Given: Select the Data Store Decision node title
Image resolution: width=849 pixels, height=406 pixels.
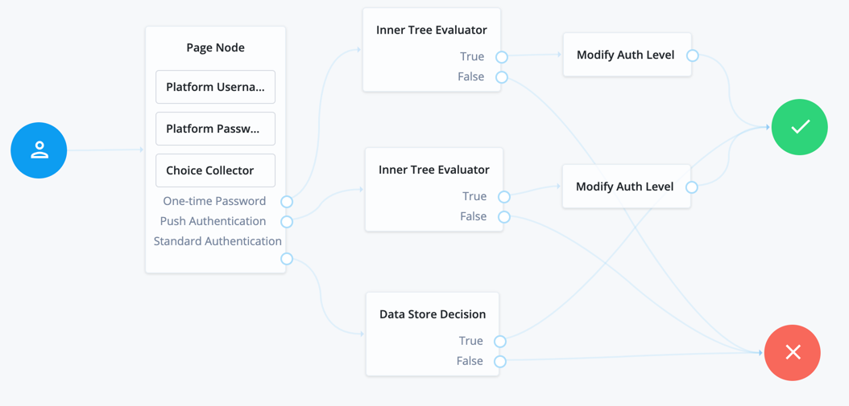Looking at the screenshot, I should click(x=433, y=314).
